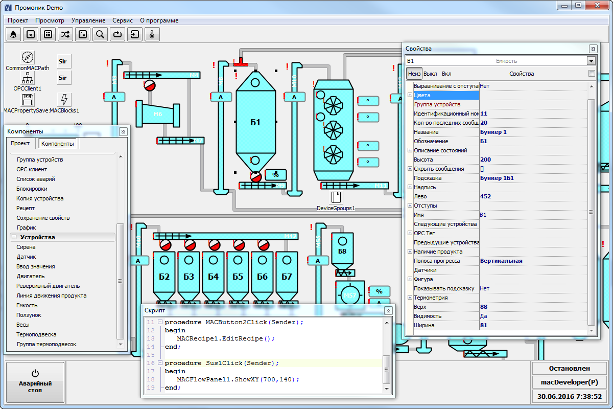Open the Проект menu

click(18, 20)
